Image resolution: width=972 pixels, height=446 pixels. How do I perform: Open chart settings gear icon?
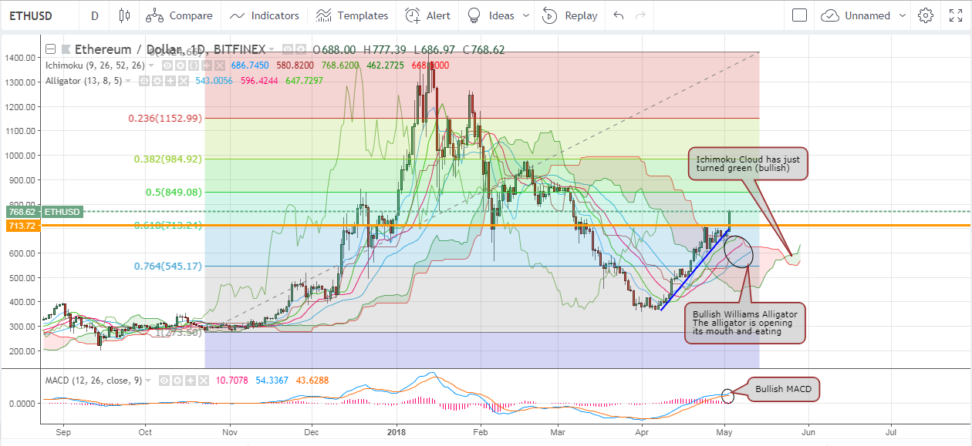[925, 15]
